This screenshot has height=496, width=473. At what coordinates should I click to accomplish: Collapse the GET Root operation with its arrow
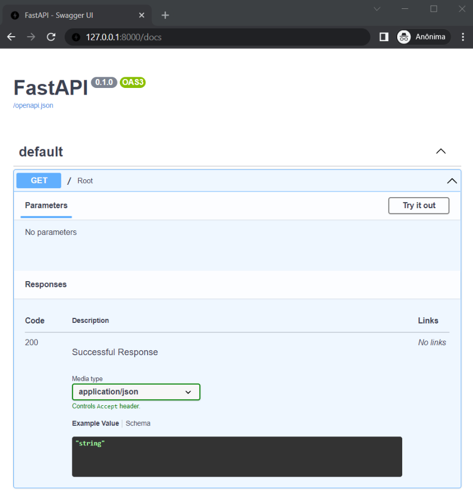(452, 180)
